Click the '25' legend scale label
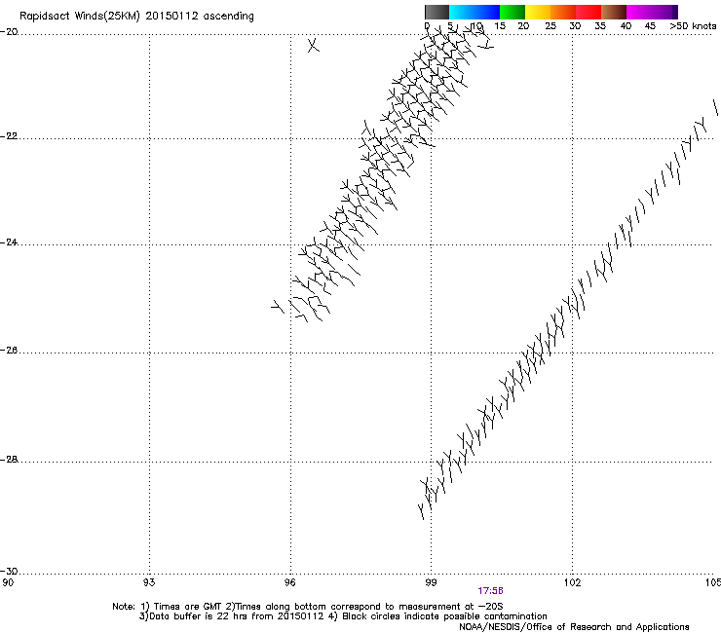 click(x=550, y=26)
